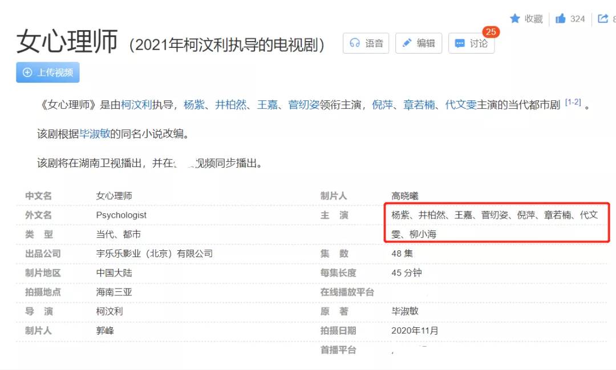Open the 倪萍 link in intro
616x370 pixels.
[383, 104]
